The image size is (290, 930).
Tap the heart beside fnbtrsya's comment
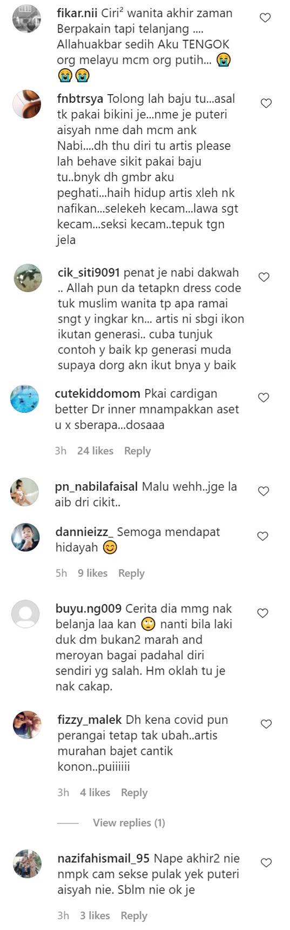pyautogui.click(x=266, y=103)
